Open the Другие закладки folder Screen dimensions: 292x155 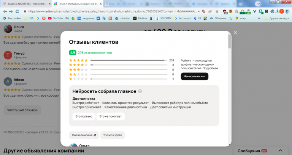coord(277,18)
